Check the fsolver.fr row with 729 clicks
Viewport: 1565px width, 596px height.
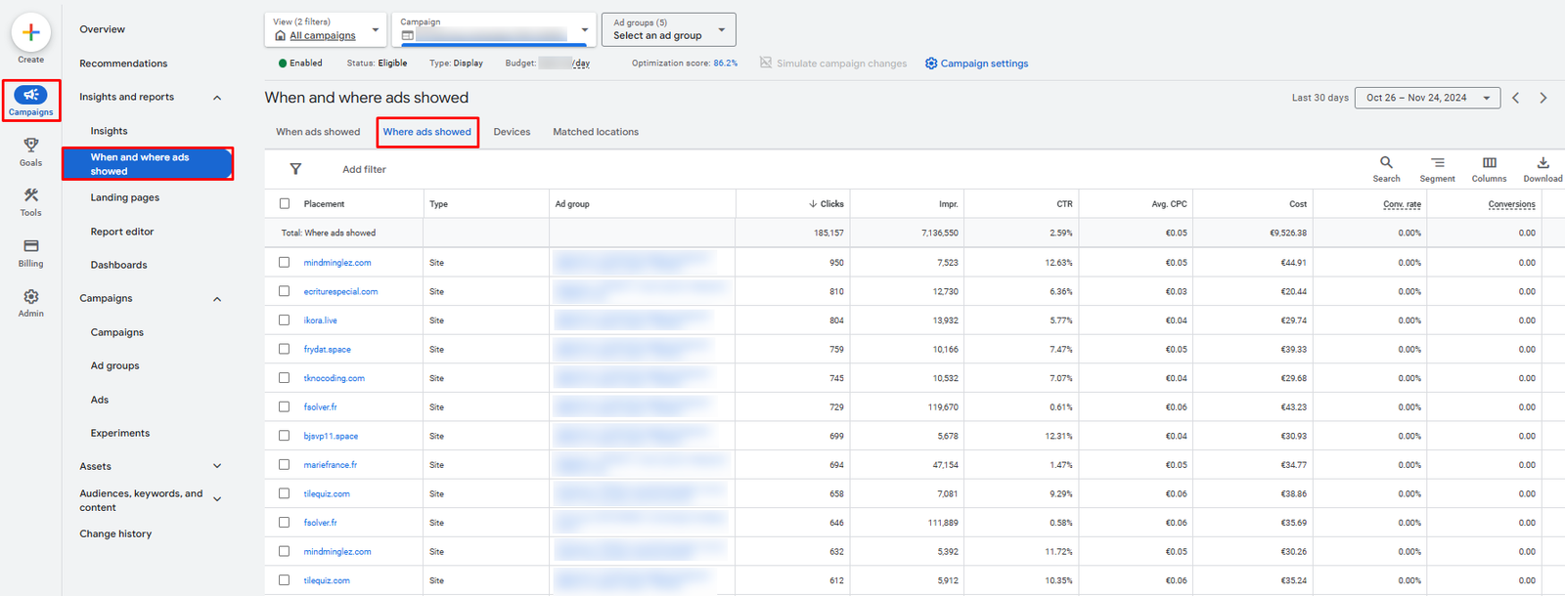coord(285,406)
